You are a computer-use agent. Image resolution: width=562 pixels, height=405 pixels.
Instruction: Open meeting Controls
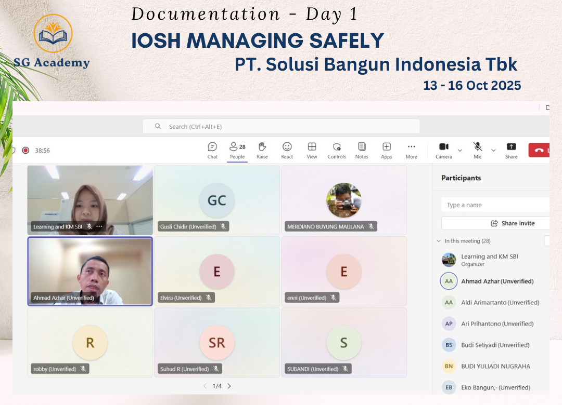[337, 150]
